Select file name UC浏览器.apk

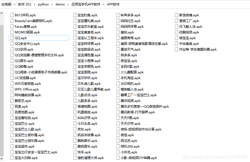pos(25,78)
